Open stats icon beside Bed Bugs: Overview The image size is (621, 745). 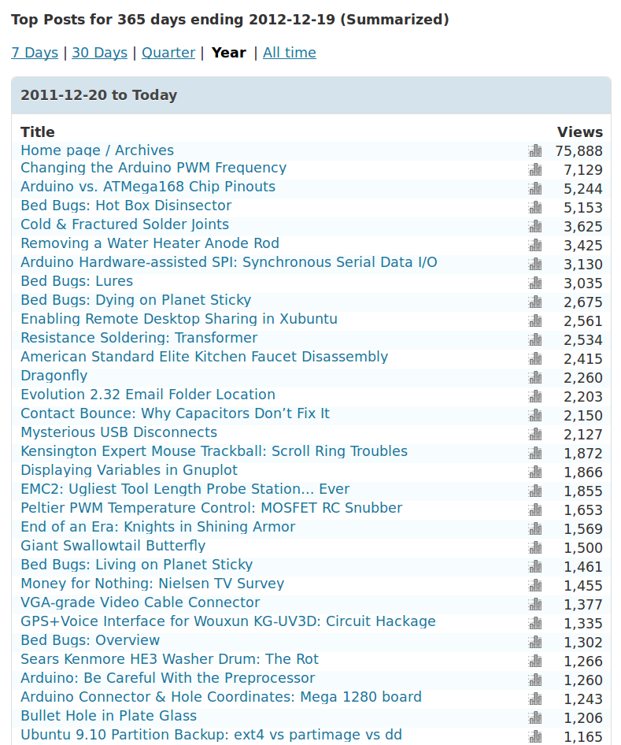[535, 642]
